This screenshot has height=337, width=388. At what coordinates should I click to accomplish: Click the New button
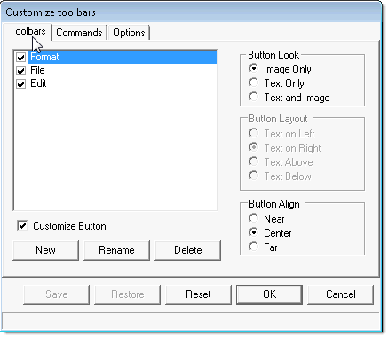click(x=45, y=250)
